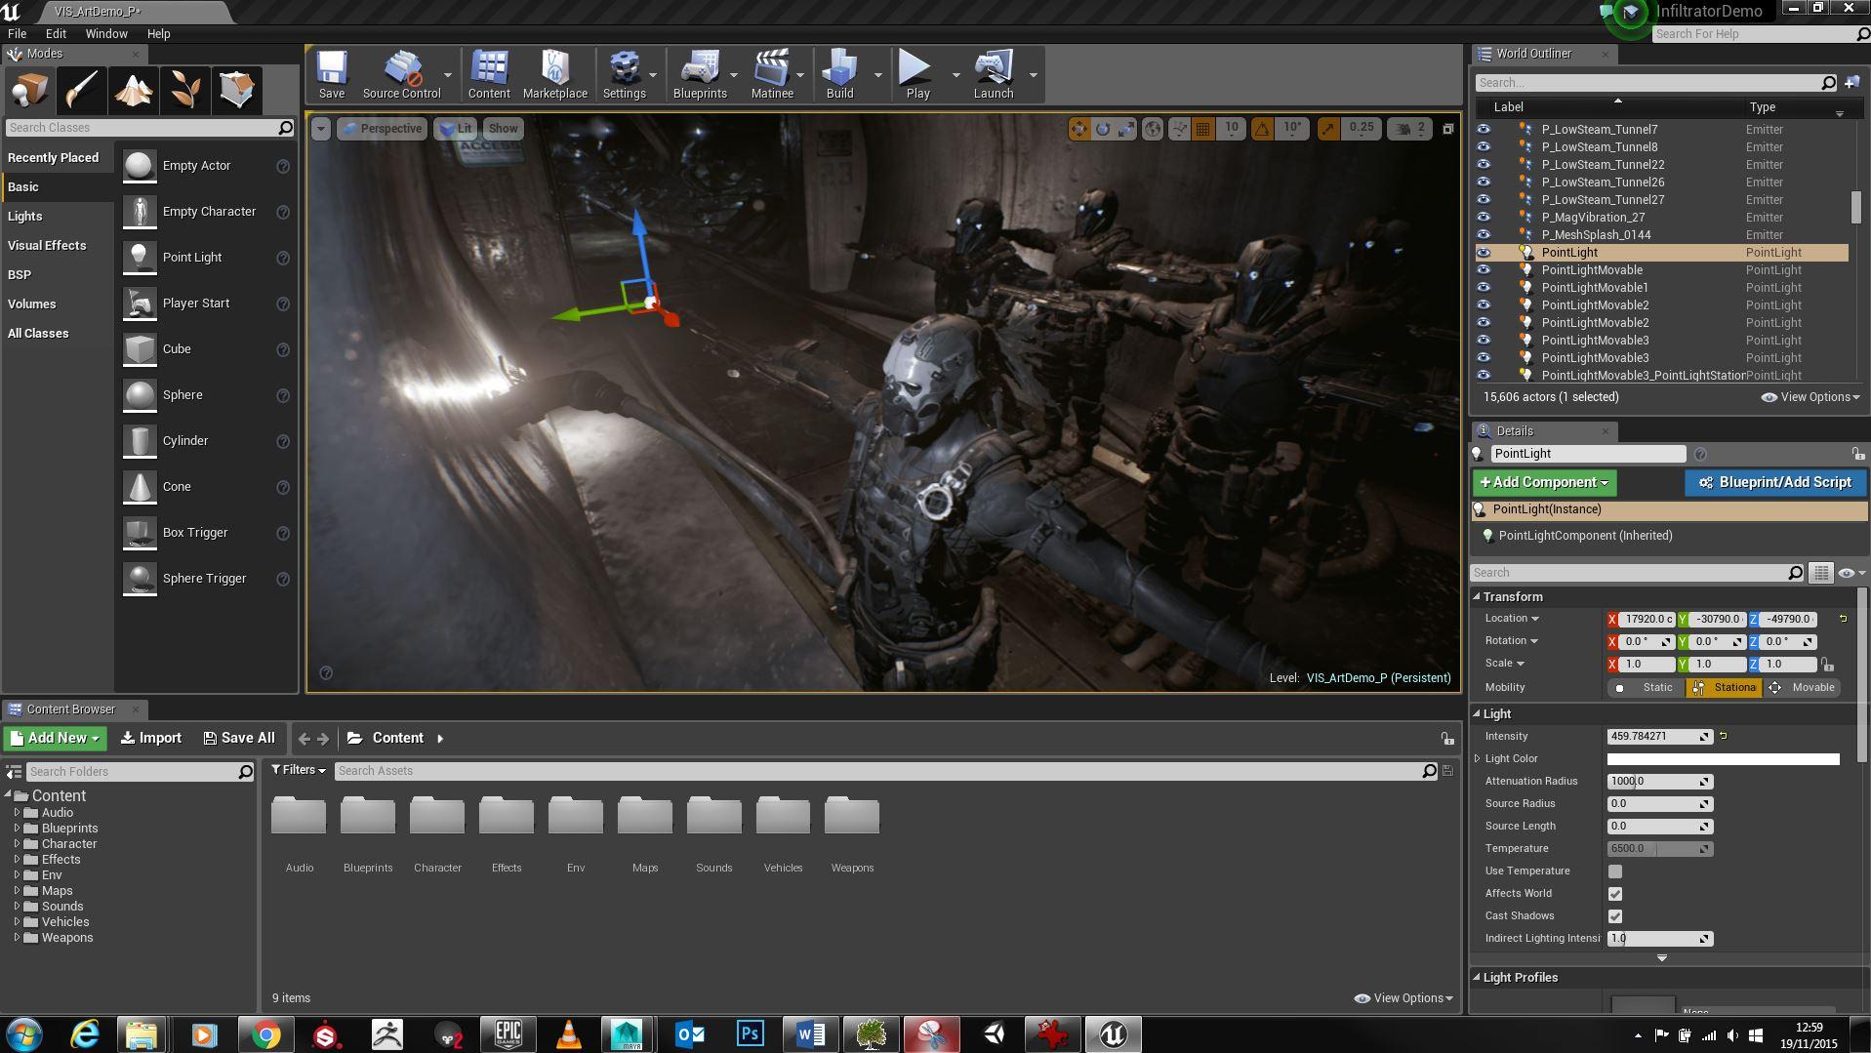Open the Matinee toolbar icon
Viewport: 1871px width, 1053px height.
tap(771, 75)
